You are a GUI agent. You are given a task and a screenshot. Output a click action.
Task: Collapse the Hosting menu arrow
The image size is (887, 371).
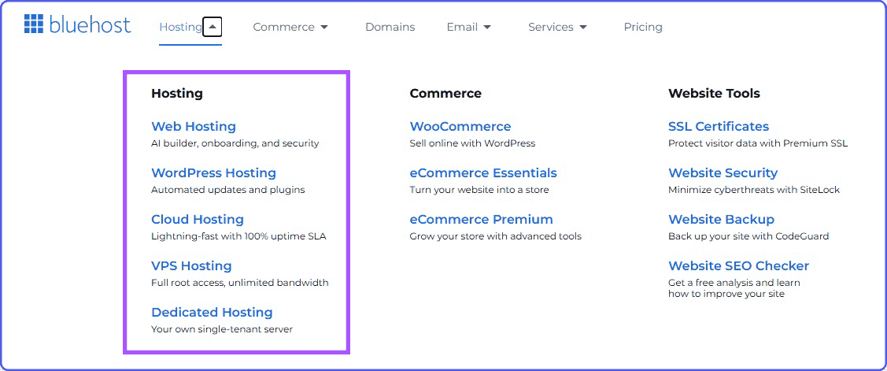tap(213, 27)
